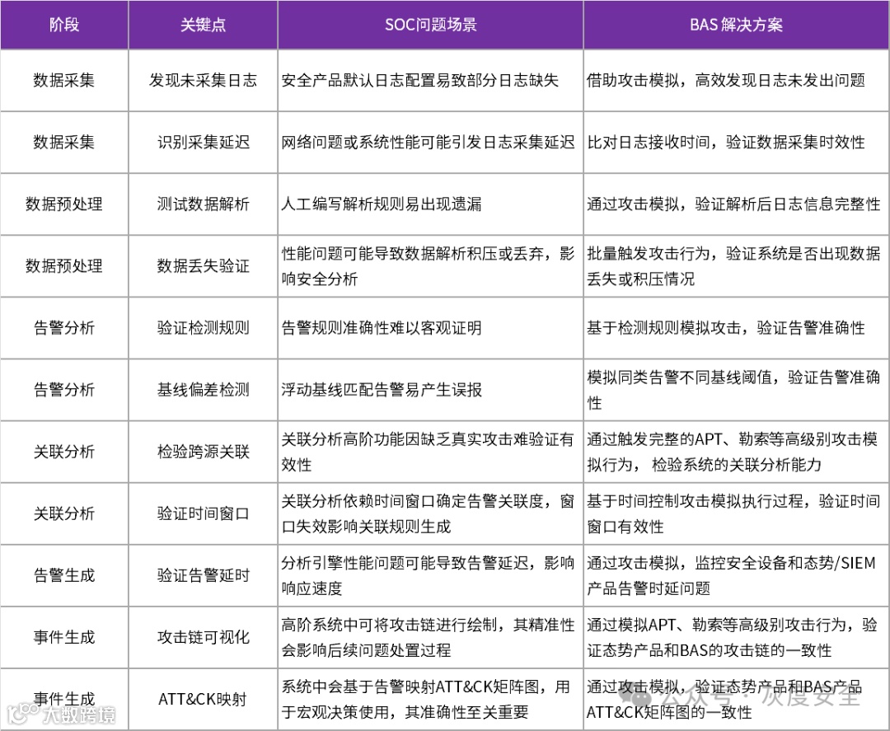Click the SOC cell starting 关联分析依赖时间窗口
The height and width of the screenshot is (731, 890).
tap(431, 513)
